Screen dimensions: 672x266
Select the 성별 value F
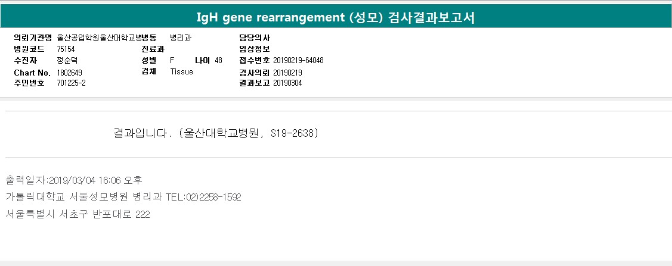click(x=172, y=60)
